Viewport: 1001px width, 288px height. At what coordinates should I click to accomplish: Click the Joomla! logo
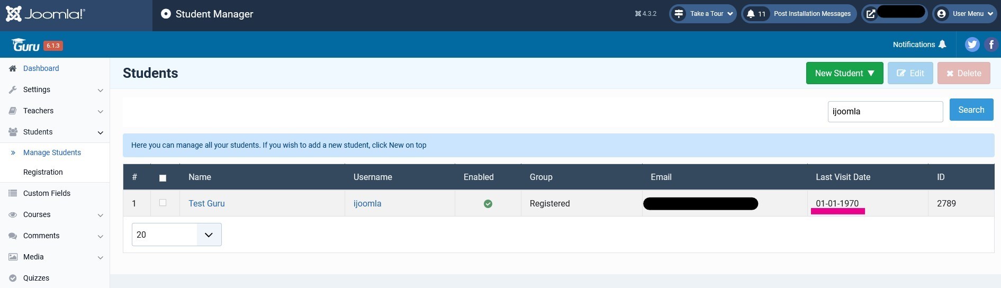click(x=45, y=14)
